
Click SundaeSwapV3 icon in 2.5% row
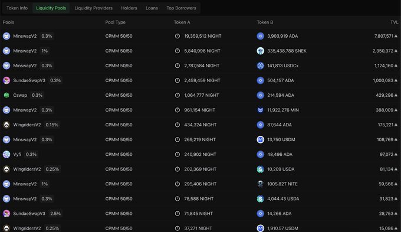click(x=6, y=214)
